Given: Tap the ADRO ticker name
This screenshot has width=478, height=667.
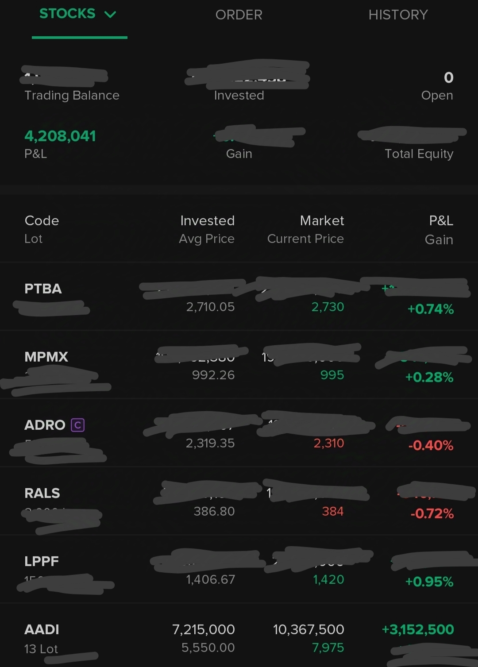Looking at the screenshot, I should (x=45, y=425).
